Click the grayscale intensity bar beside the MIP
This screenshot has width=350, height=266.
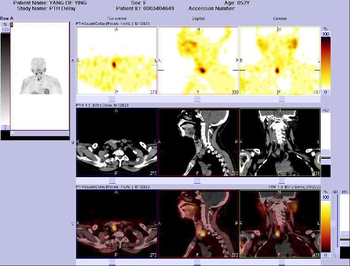(x=5, y=78)
